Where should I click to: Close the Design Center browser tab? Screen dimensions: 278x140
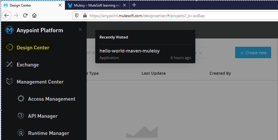tap(60, 5)
